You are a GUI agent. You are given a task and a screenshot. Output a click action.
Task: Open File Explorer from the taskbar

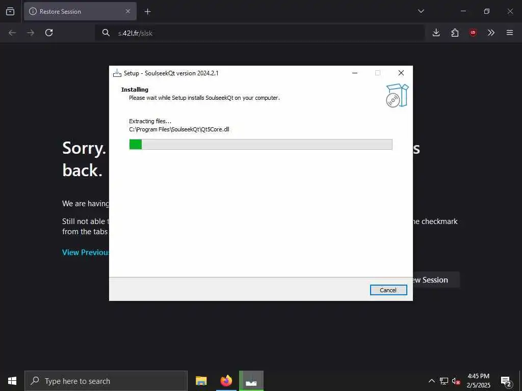click(201, 381)
